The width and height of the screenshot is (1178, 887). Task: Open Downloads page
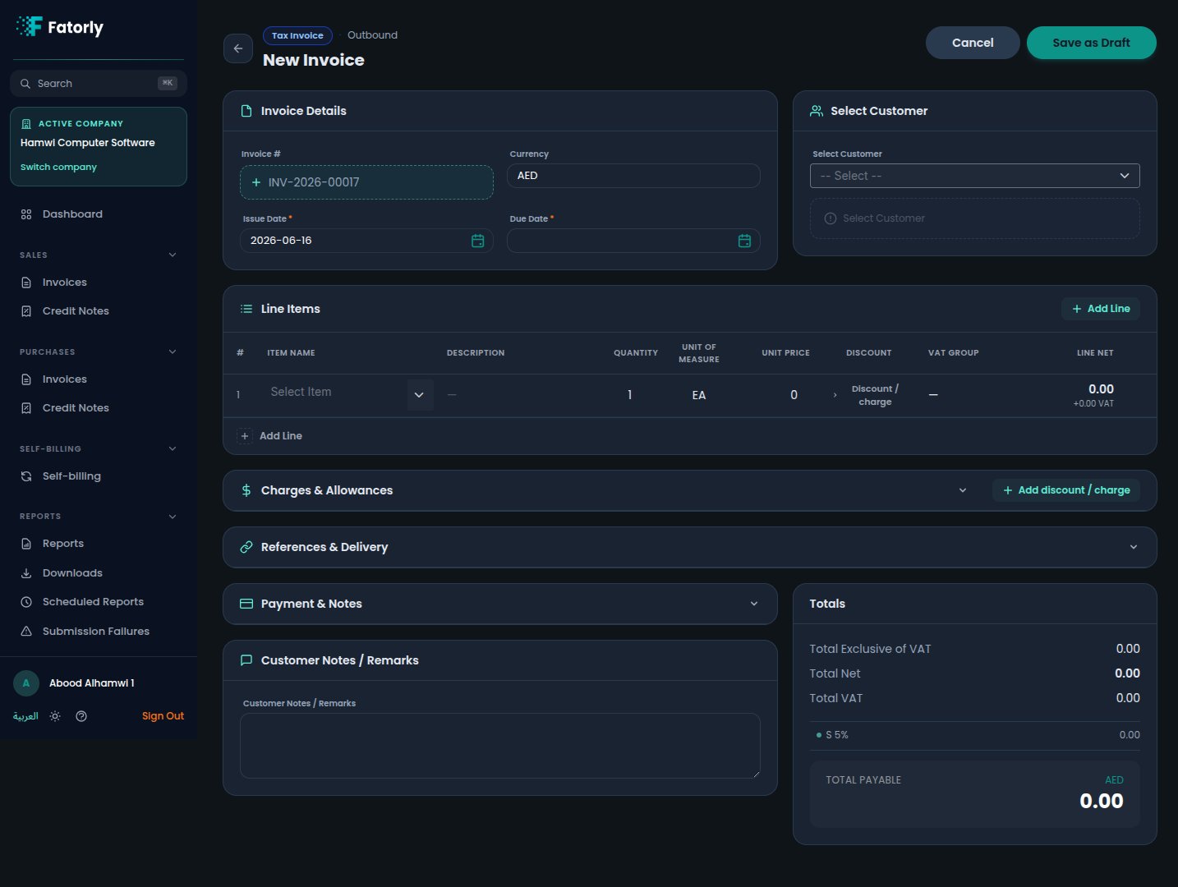tap(99, 573)
